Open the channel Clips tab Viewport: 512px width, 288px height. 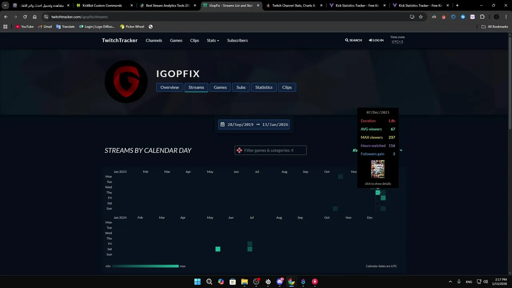point(287,87)
